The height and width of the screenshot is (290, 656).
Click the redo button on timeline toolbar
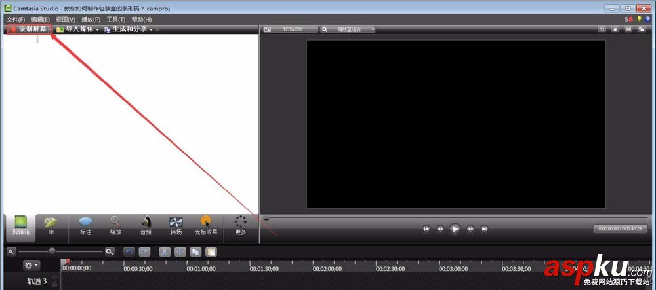(145, 251)
